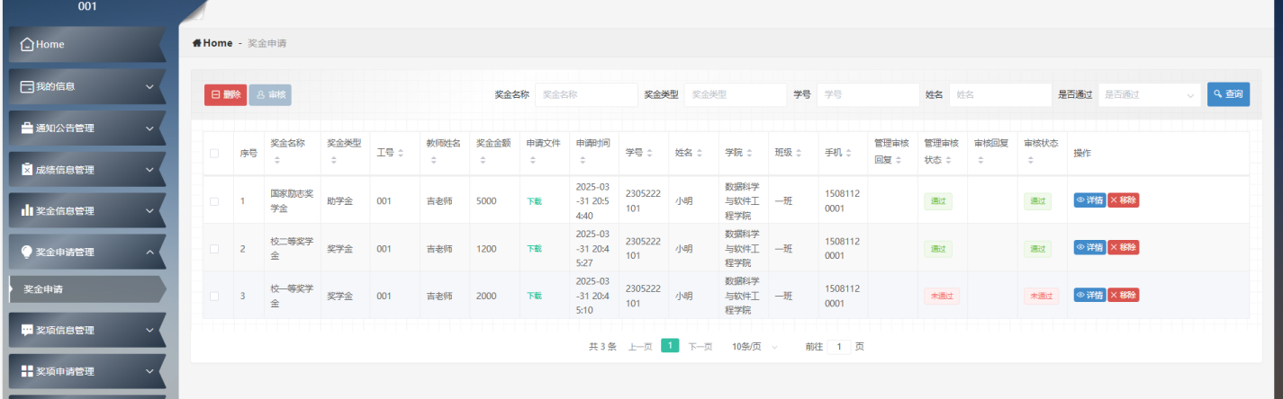The height and width of the screenshot is (399, 1283).
Task: Click 移除 for 校一等奖学金 row
Action: (x=1123, y=295)
